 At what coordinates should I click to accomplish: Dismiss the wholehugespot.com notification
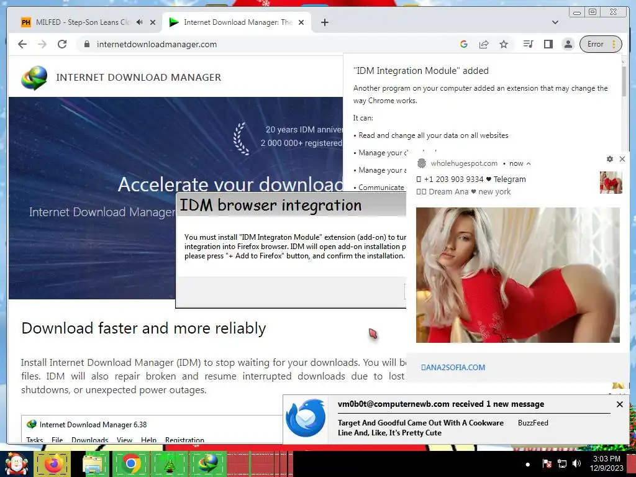622,159
